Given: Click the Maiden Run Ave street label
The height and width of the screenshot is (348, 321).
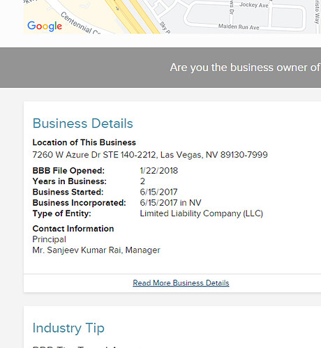Looking at the screenshot, I should click(239, 27).
